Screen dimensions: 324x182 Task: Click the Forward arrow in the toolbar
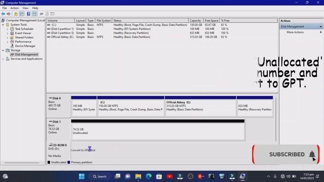pyautogui.click(x=9, y=14)
